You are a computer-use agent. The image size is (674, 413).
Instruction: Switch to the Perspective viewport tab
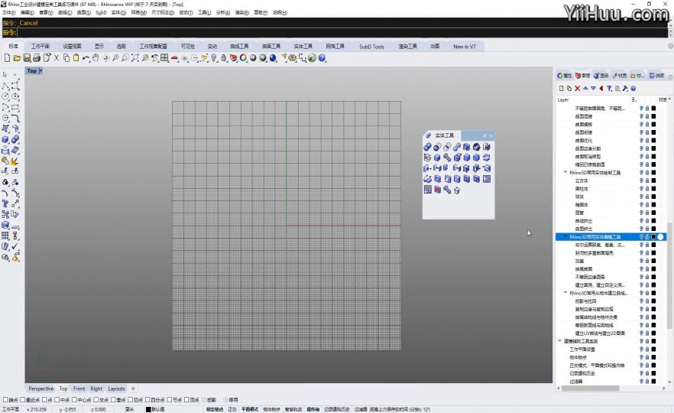click(41, 389)
